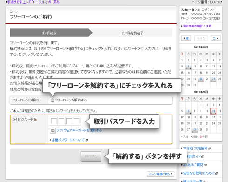Open the 支店名・支店番号 link
This screenshot has width=228, height=182.
point(195,148)
